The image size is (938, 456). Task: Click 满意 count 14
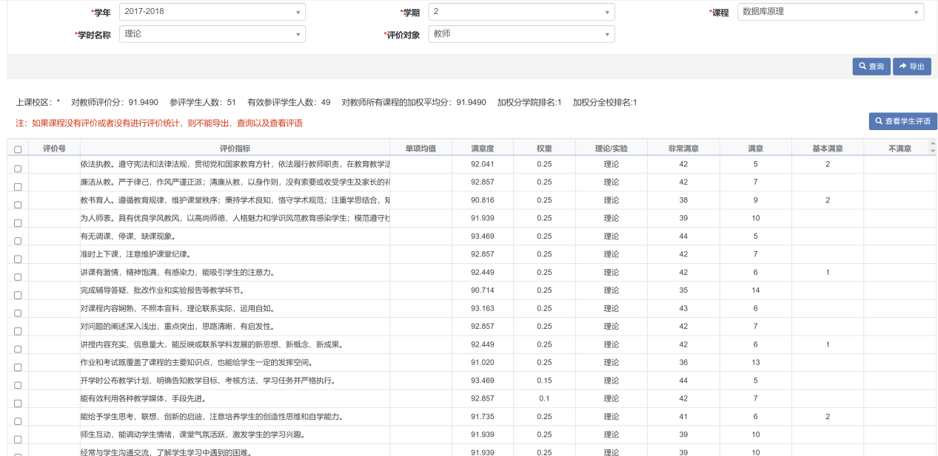point(756,290)
